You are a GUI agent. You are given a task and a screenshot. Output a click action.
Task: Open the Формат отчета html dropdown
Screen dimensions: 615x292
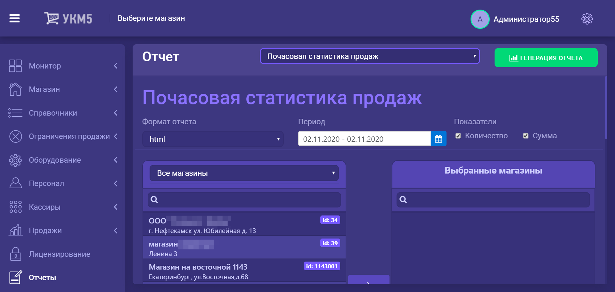pyautogui.click(x=213, y=139)
